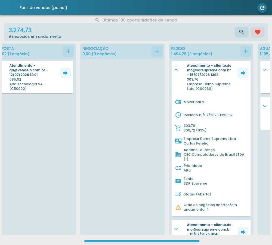
Task: Toggle the red heart favorites button
Action: coord(258,32)
